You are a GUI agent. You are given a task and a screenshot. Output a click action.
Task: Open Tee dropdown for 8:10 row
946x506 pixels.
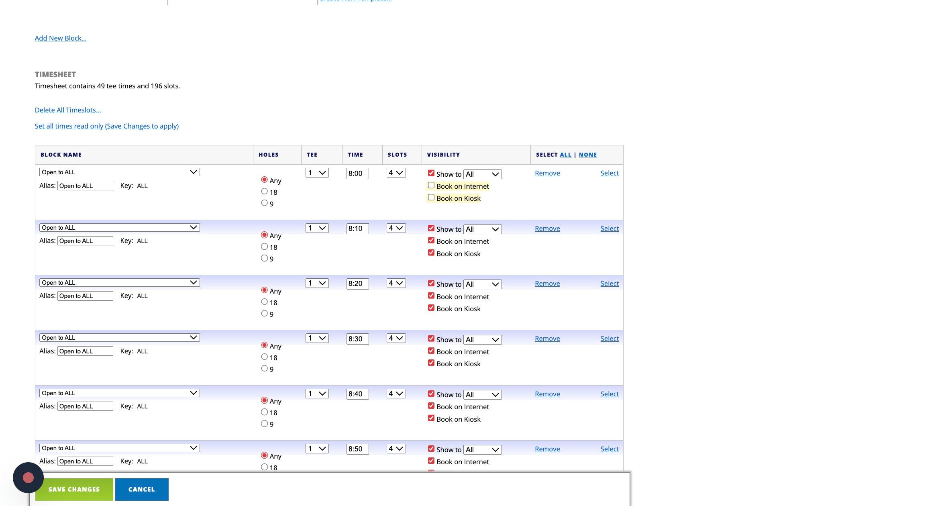(x=317, y=229)
